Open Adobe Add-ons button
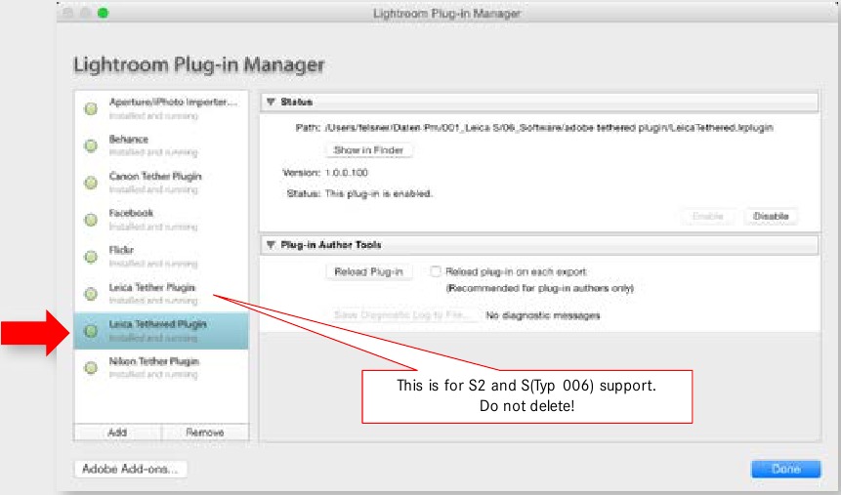Viewport: 841px width, 495px height. (x=130, y=469)
